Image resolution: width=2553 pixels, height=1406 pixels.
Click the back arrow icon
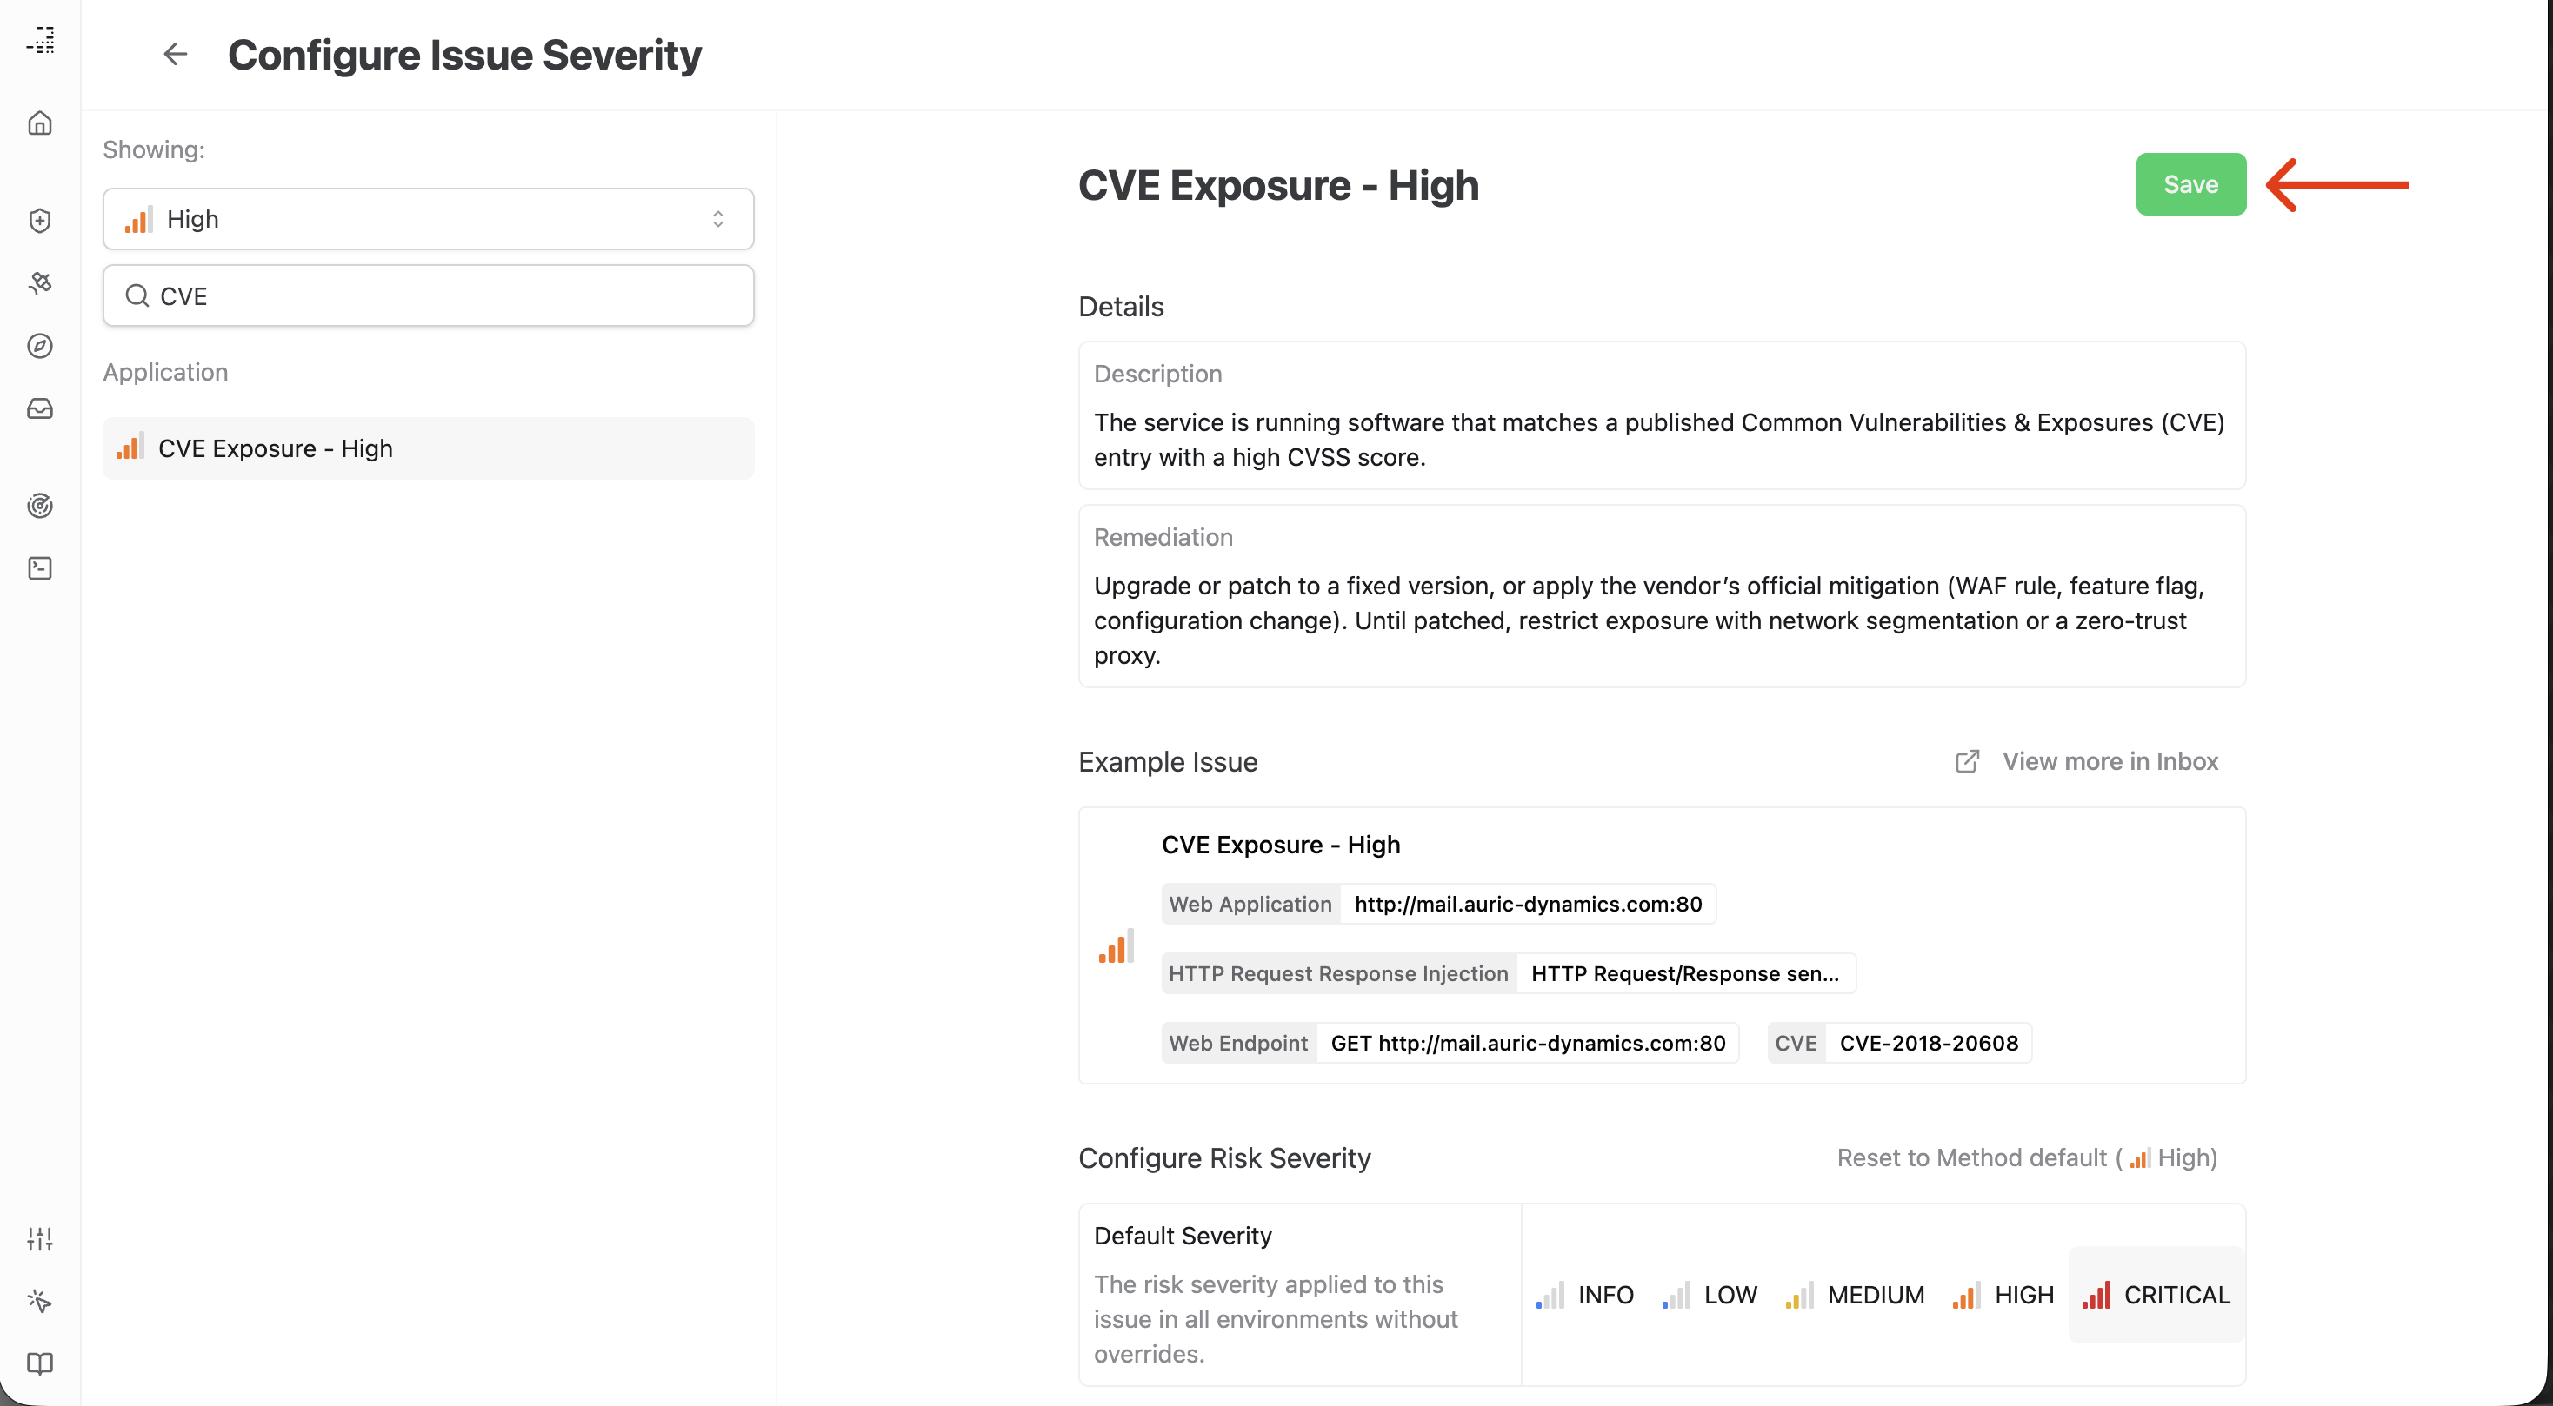(176, 55)
